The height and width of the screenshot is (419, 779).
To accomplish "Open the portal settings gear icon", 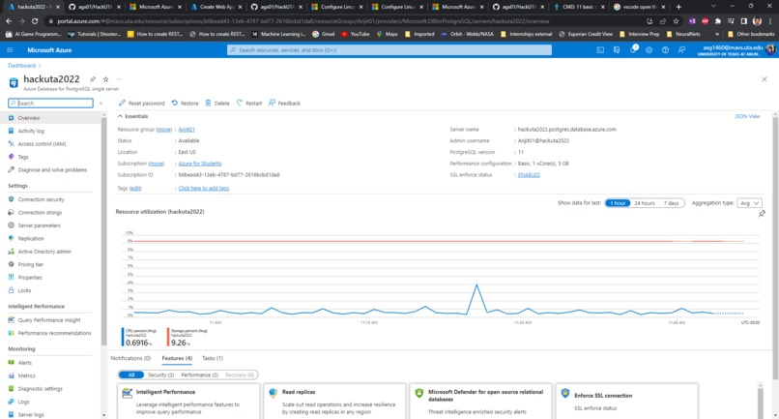I will click(x=649, y=49).
